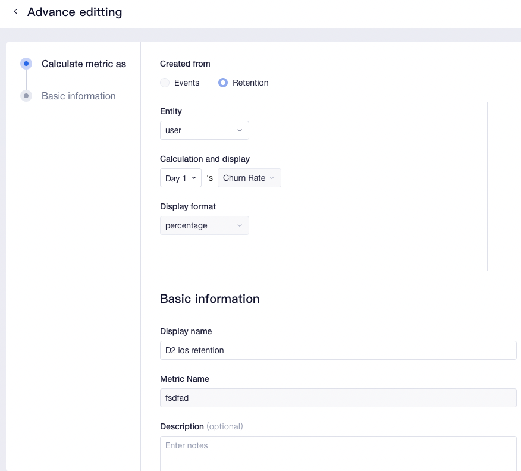Click the Day 1 dropdown arrow
521x471 pixels.
194,178
